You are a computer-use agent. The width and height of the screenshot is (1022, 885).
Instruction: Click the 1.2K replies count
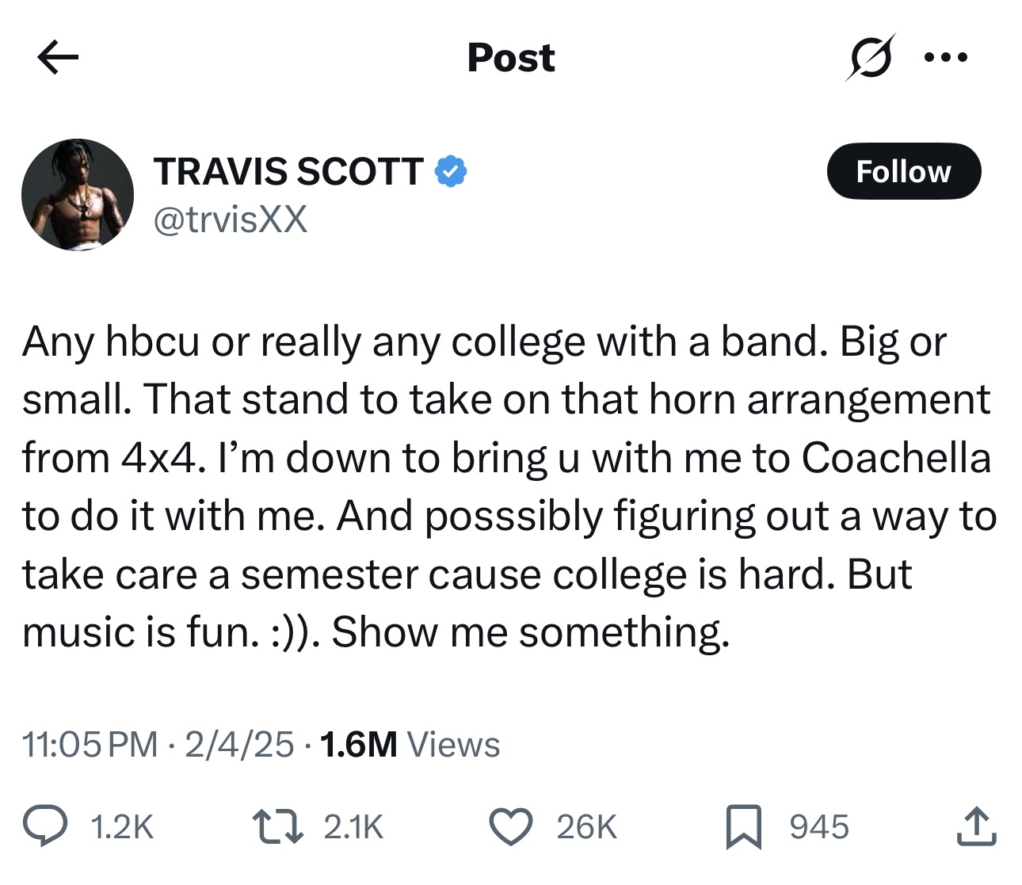coord(122,826)
